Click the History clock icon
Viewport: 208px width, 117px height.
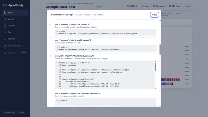coord(5,26)
